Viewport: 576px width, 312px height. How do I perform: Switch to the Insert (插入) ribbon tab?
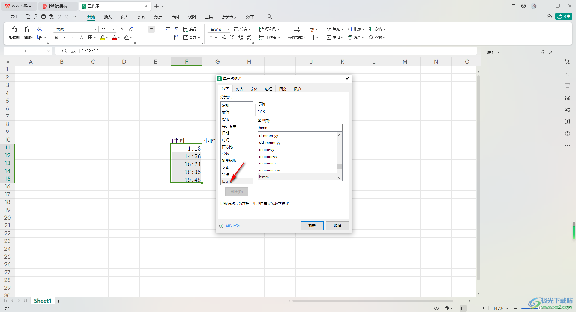(108, 17)
